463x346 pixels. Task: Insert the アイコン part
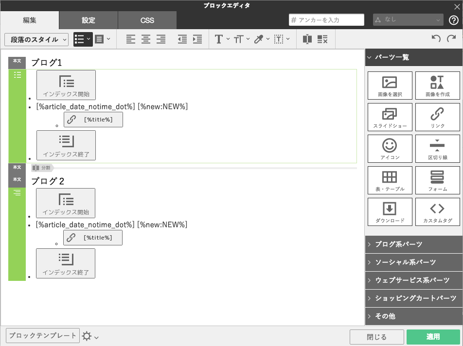click(x=390, y=149)
